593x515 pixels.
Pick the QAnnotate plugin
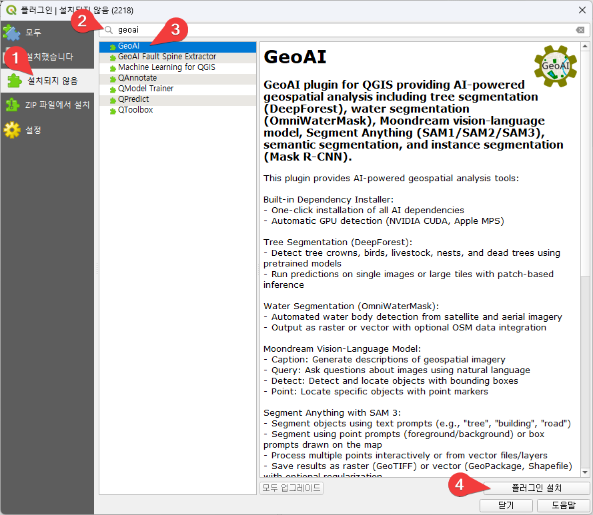click(137, 78)
